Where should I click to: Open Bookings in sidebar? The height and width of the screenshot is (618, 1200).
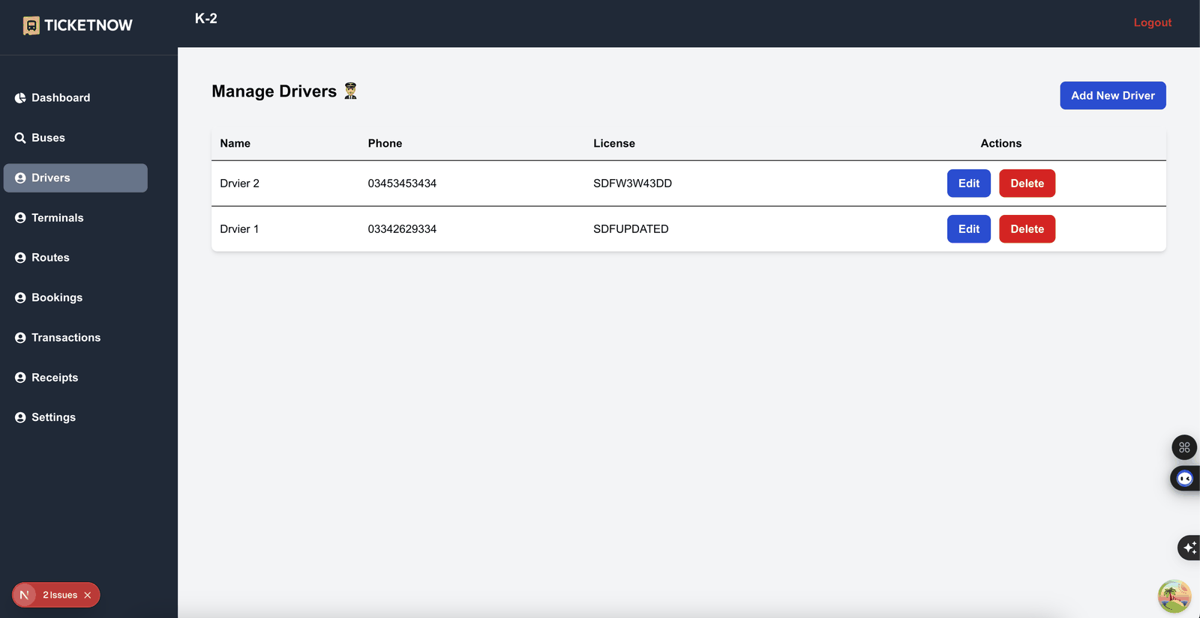76,298
